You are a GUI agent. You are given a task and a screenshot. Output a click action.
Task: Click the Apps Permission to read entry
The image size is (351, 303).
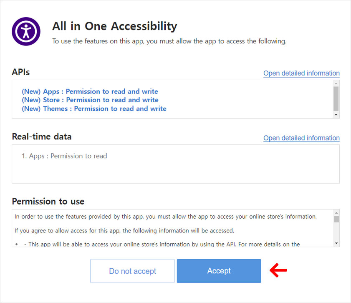pos(64,156)
